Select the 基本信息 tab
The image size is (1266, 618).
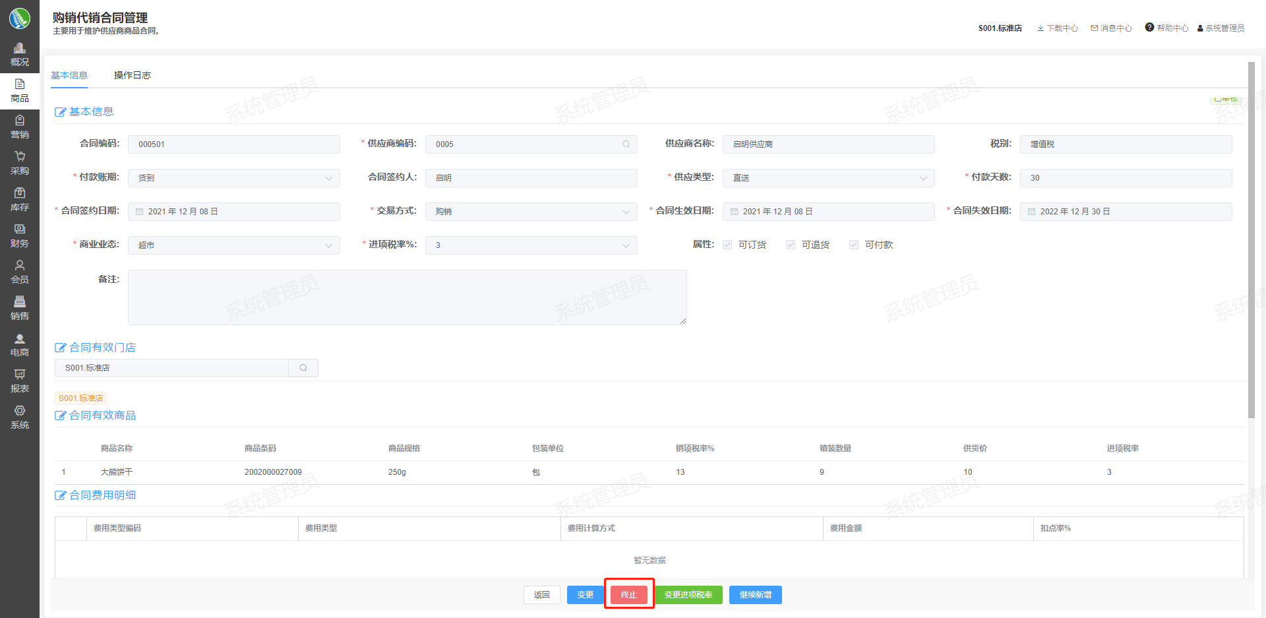(69, 75)
